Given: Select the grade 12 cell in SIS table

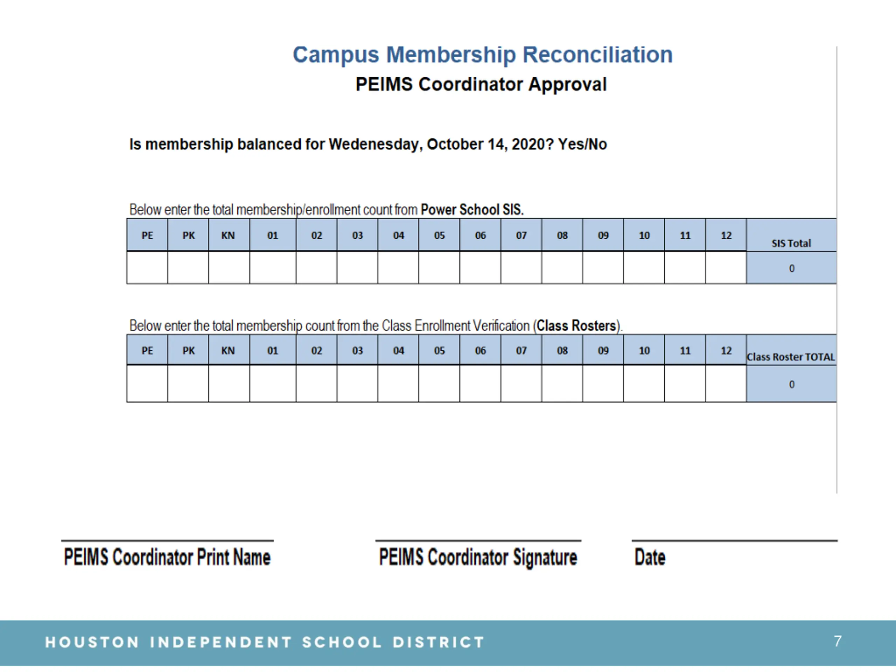Looking at the screenshot, I should pos(726,268).
